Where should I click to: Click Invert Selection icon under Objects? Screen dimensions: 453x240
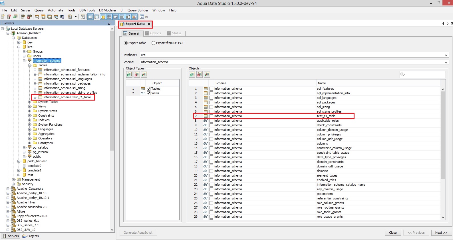point(207,74)
